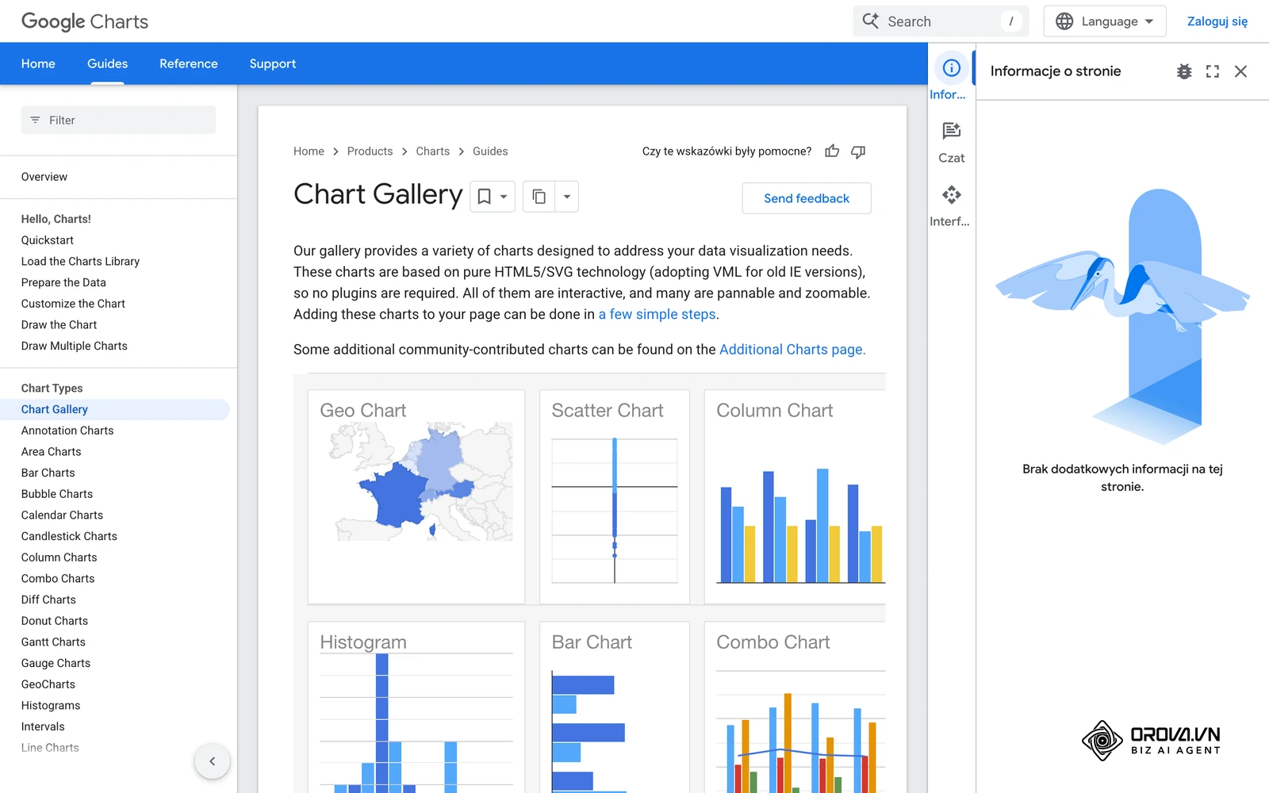Open Donut Charts in sidebar
Viewport: 1269px width, 793px height.
tap(55, 621)
